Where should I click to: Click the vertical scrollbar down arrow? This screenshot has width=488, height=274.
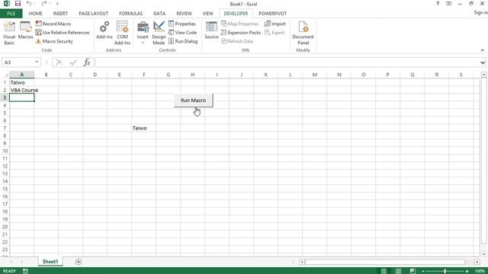483,253
